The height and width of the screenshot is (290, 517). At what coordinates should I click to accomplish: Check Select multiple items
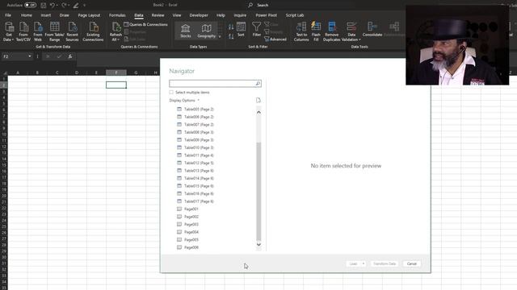point(171,93)
